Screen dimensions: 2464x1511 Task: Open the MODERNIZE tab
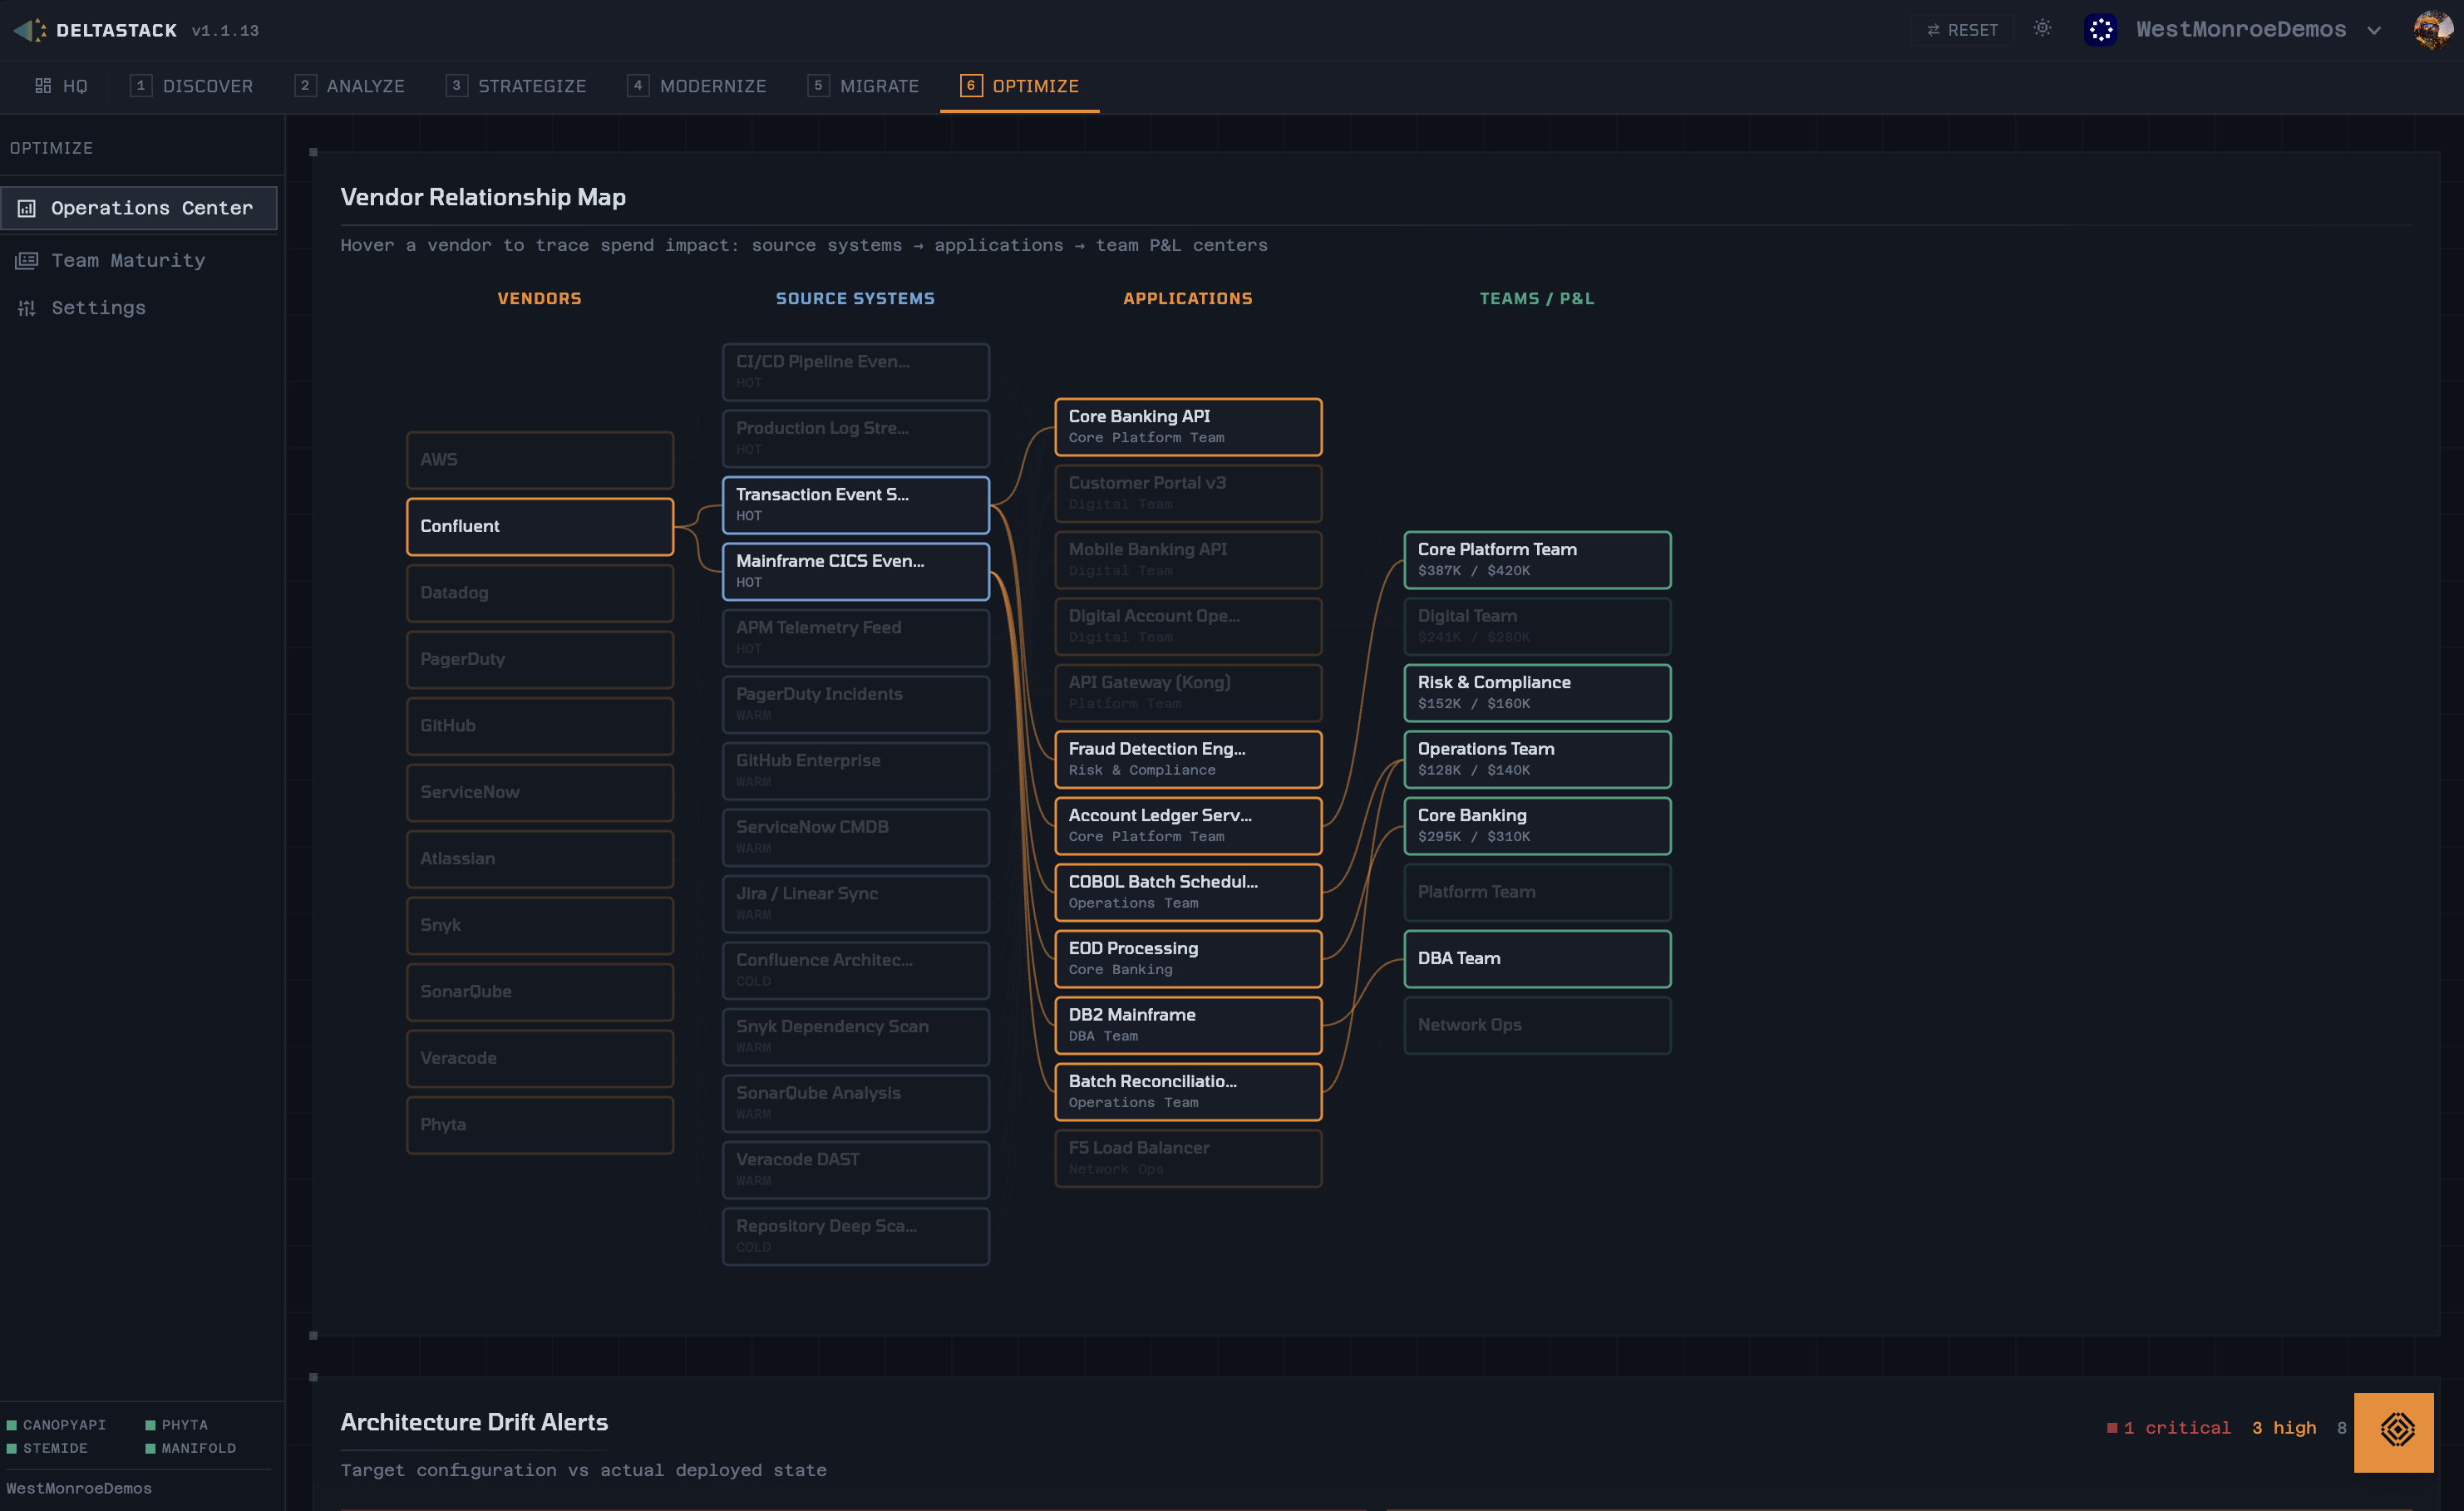pyautogui.click(x=697, y=86)
